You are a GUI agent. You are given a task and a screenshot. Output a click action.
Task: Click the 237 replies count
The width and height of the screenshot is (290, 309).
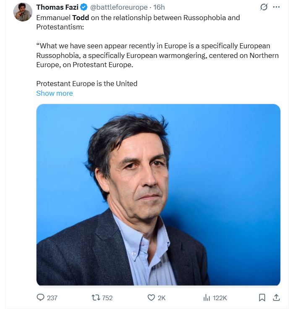52,298
